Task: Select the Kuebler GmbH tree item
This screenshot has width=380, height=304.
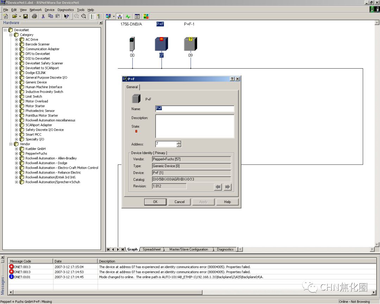Action: point(36,149)
